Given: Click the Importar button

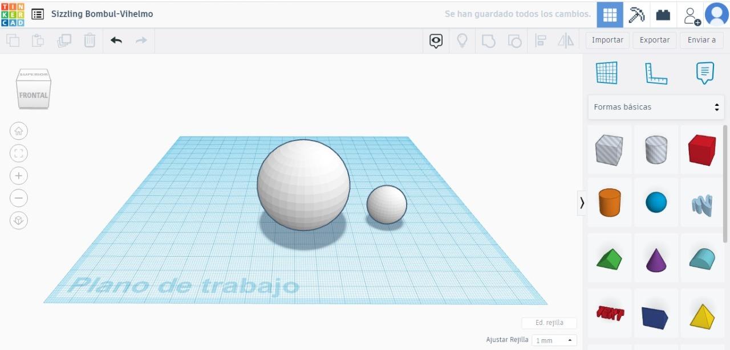Looking at the screenshot, I should (607, 40).
